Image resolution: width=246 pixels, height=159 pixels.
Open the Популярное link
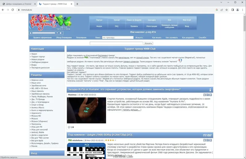81,38
